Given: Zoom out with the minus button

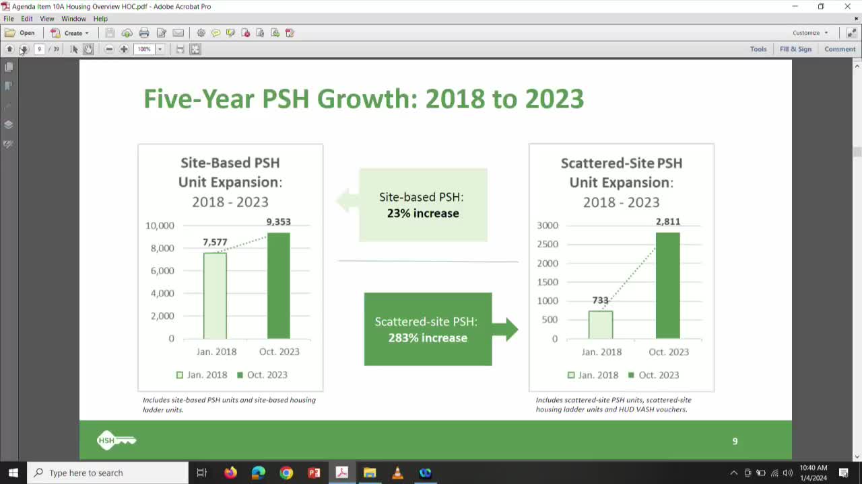Looking at the screenshot, I should 109,49.
